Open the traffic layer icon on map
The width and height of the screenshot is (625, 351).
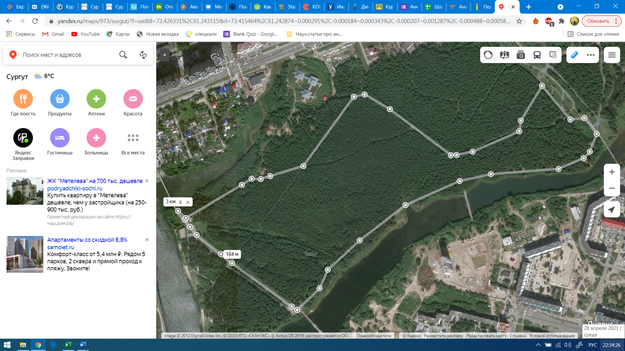[488, 55]
